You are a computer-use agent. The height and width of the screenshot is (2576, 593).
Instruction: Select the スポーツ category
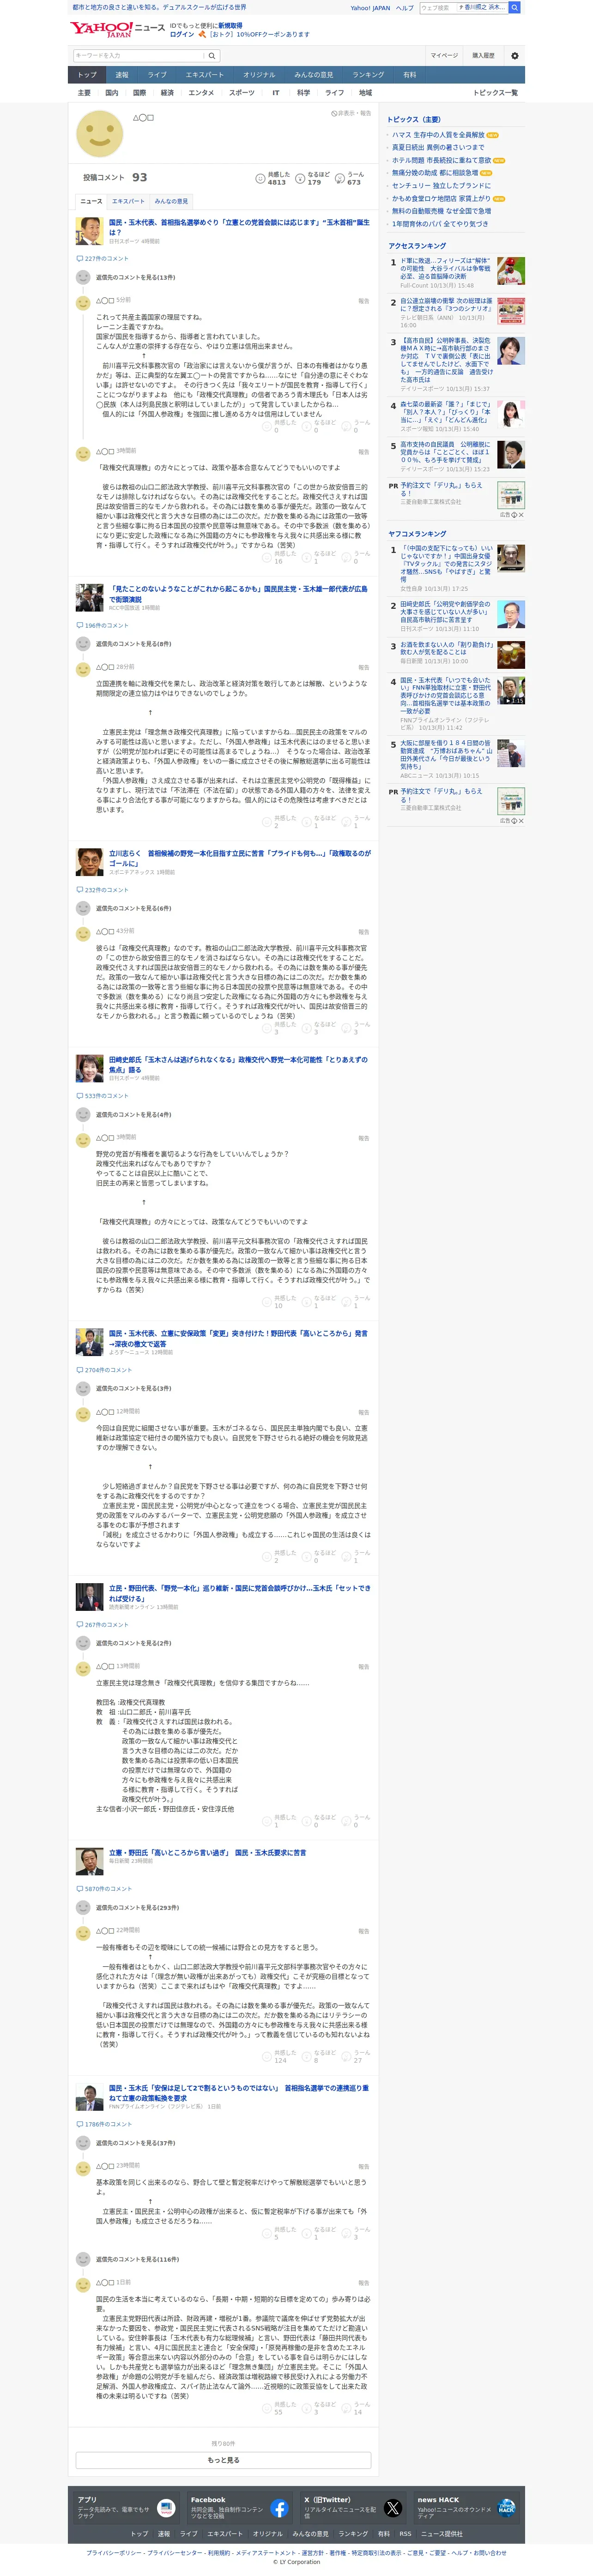242,93
